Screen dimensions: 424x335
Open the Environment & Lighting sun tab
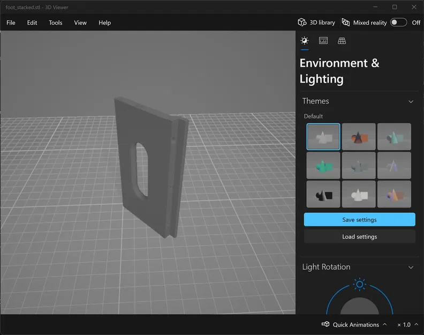coord(305,41)
